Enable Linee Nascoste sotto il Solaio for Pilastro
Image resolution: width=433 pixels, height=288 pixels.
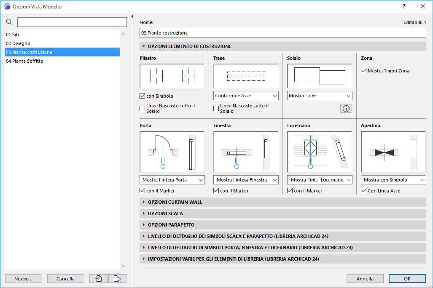[x=142, y=108]
